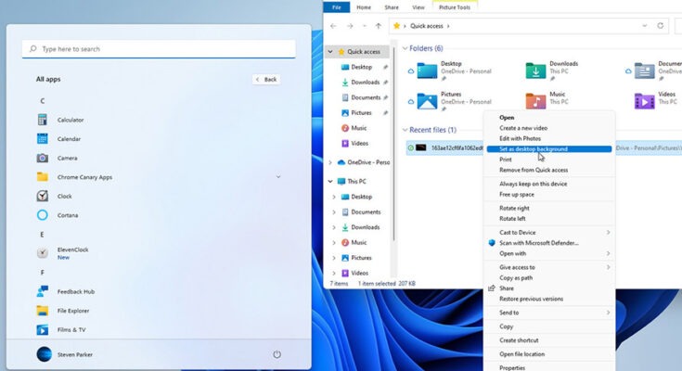Open Feedback Hub
Viewport: 682px width, 371px height.
tap(66, 291)
